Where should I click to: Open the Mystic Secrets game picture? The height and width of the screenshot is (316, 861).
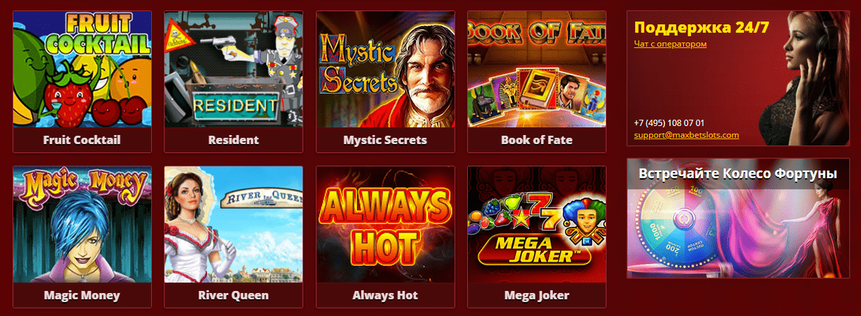coord(385,69)
